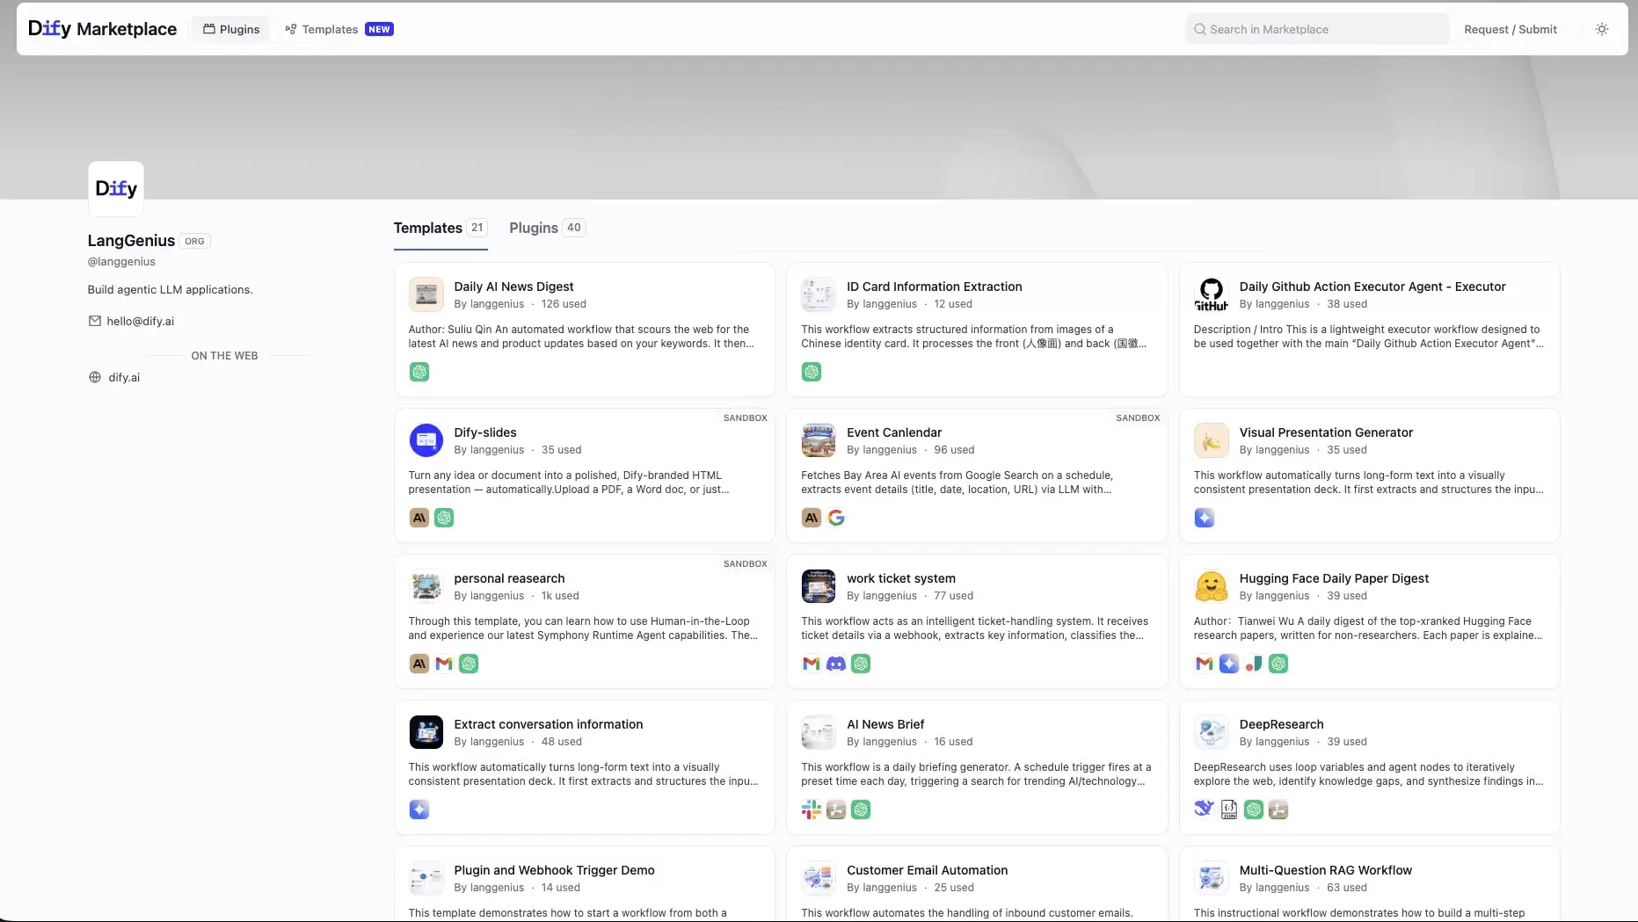1638x922 pixels.
Task: Click the green-and-red Jina icon in Hugging Face card
Action: [1254, 664]
